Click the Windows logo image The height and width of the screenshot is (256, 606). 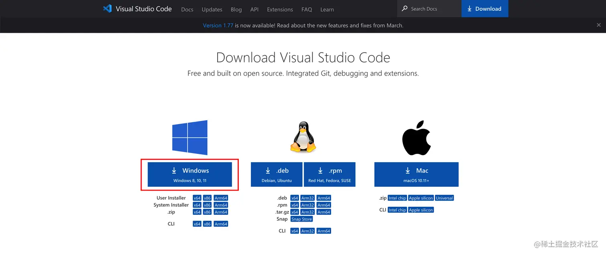click(x=190, y=137)
